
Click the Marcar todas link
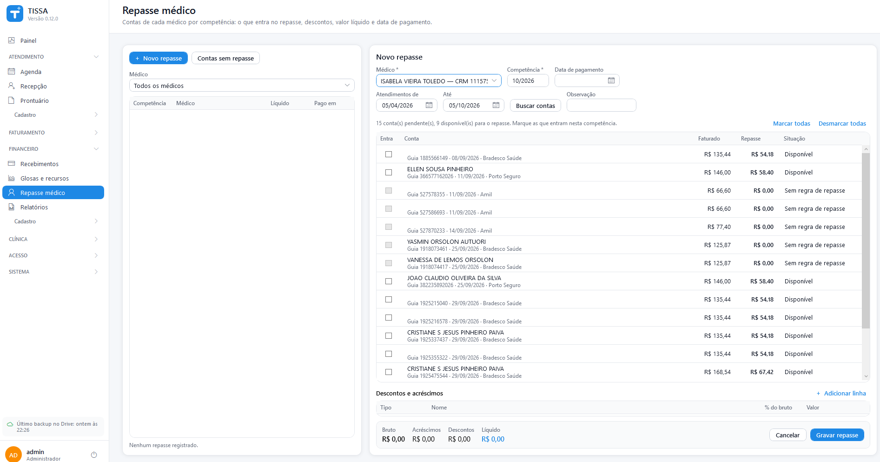[791, 123]
